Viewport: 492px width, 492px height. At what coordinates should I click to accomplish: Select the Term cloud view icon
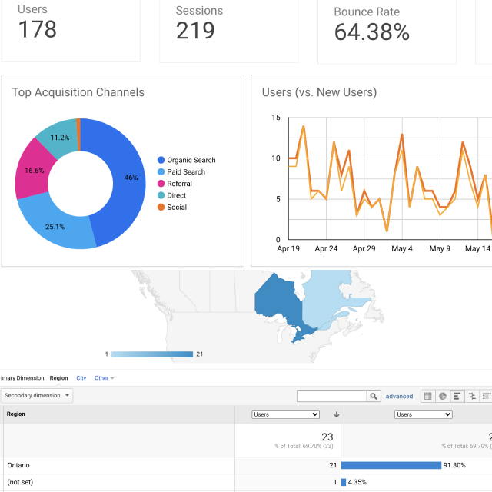pos(487,396)
